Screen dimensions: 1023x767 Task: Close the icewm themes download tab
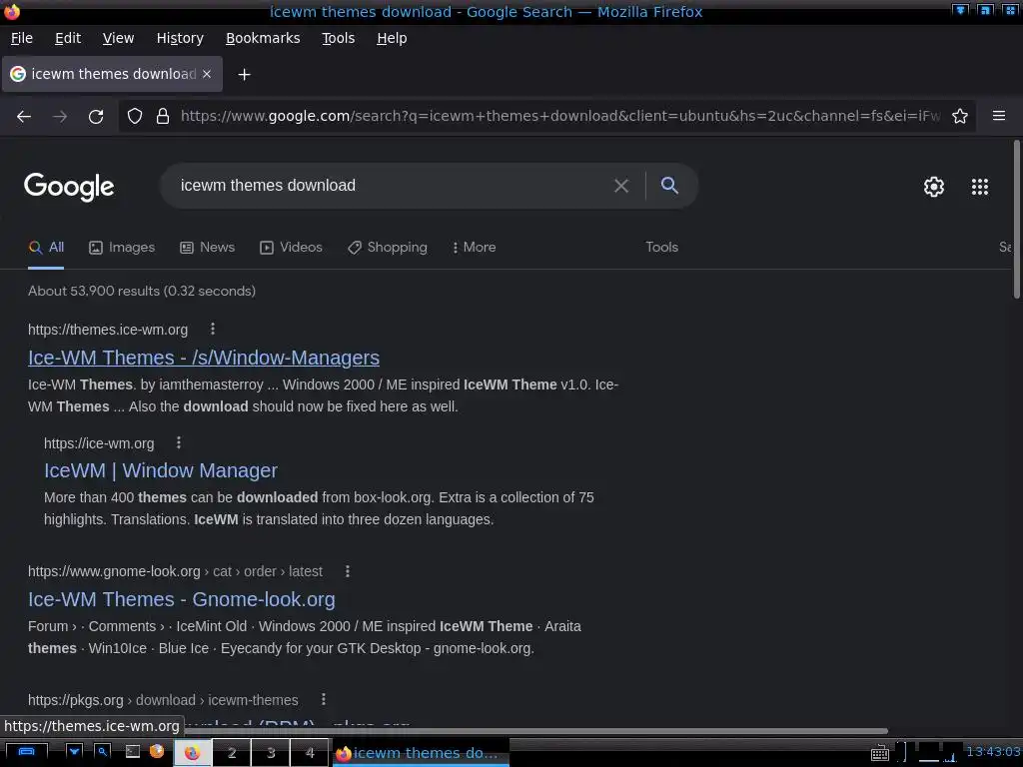[207, 74]
